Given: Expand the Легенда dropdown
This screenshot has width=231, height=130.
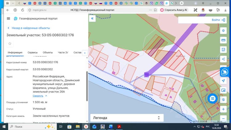Looking at the screenshot, I should click(127, 118).
